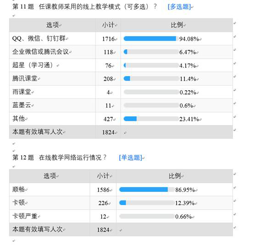Click the 腾讯课堂 row label
The height and width of the screenshot is (245, 254).
25,79
